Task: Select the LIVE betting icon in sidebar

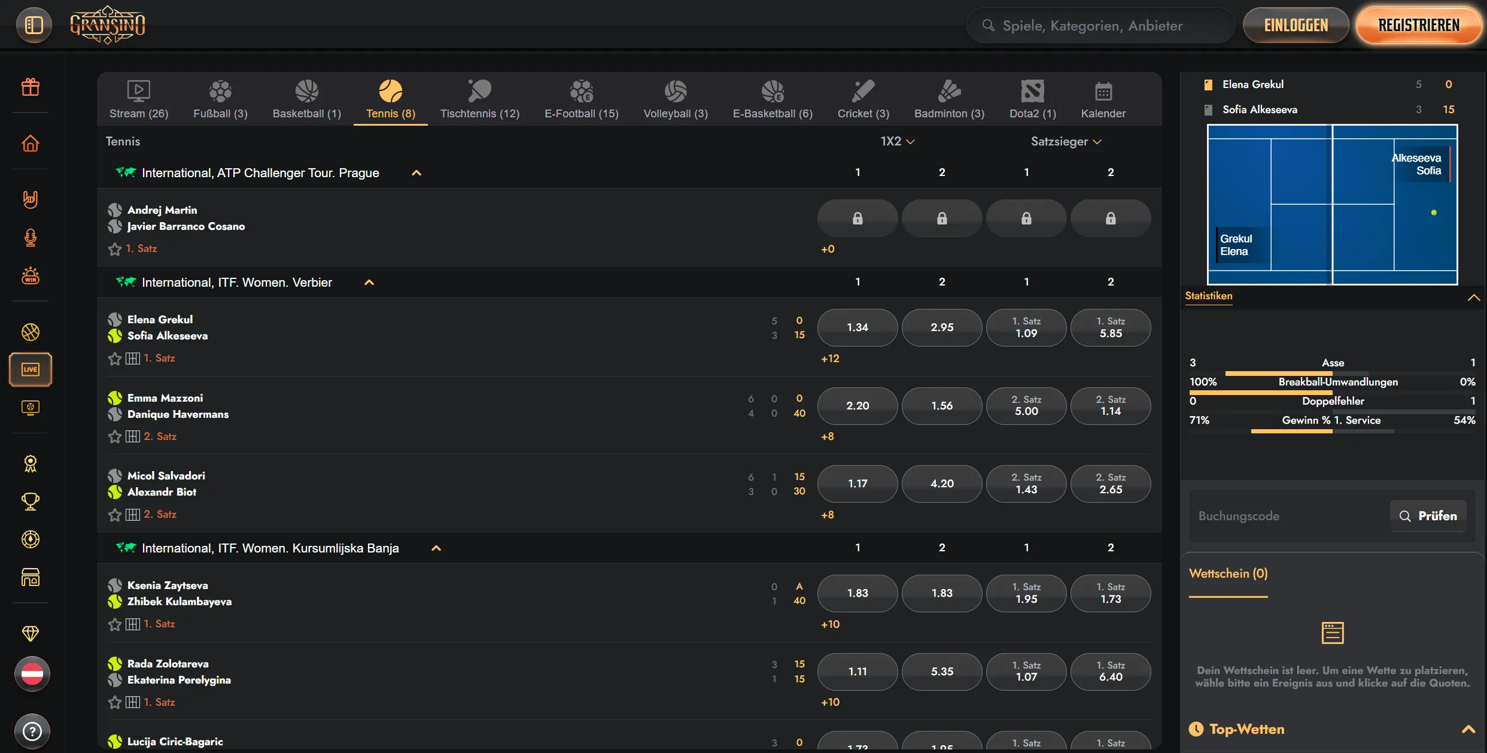Action: (31, 369)
